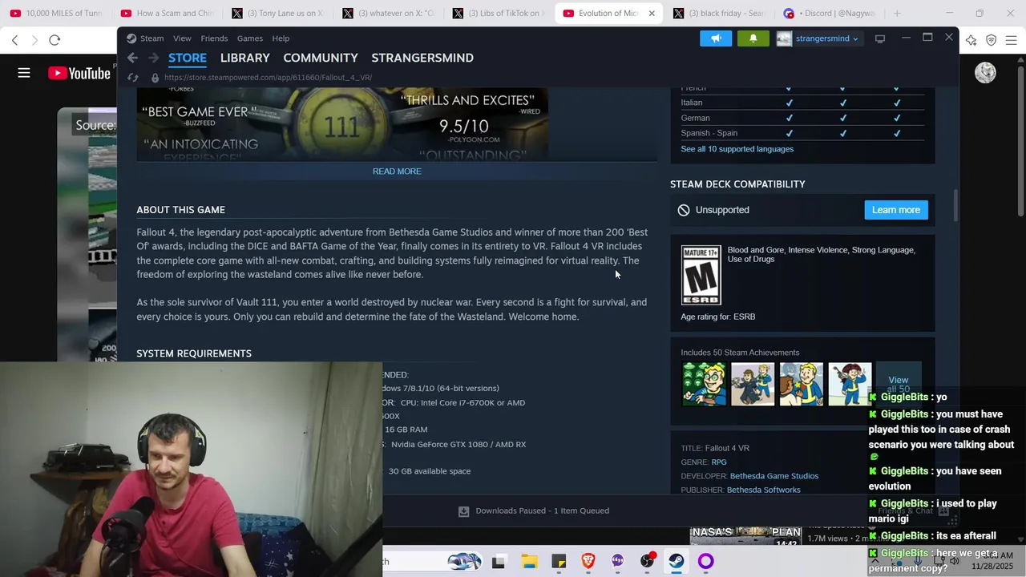Click the Steam store URL field
This screenshot has width=1026, height=577.
268,78
